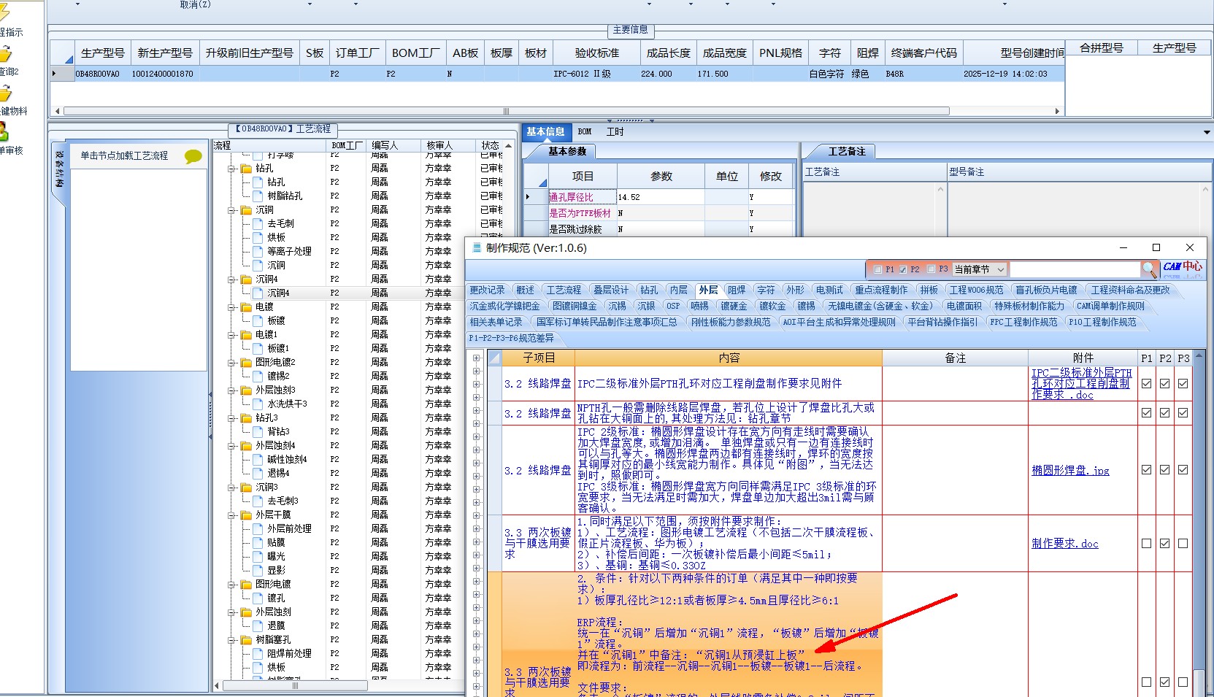Click the folder icon of the 钻孔3 node
The height and width of the screenshot is (697, 1214).
click(247, 417)
